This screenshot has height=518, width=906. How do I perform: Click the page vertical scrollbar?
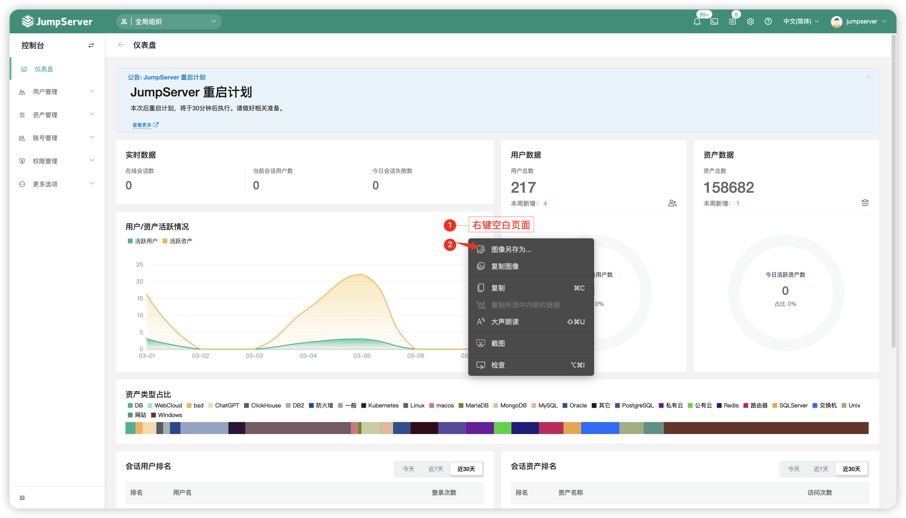point(893,191)
